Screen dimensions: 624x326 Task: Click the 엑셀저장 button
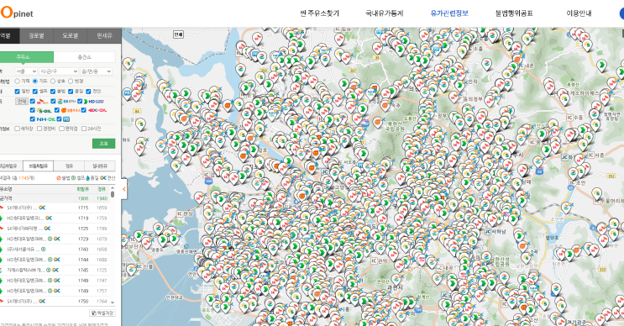tap(102, 313)
